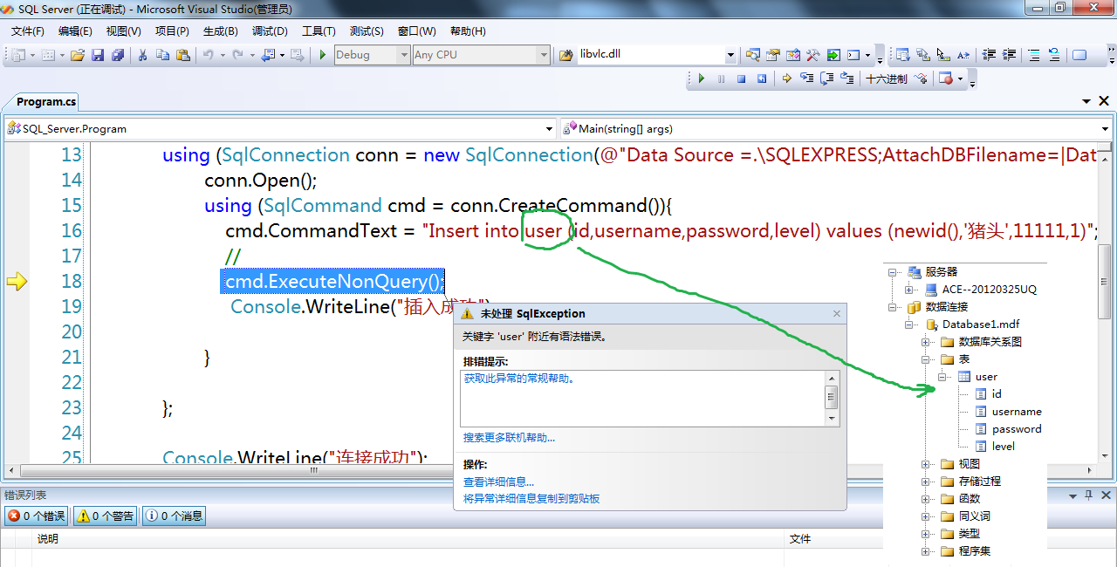Click the Step Out icon
Viewport: 1117px width, 567px height.
pyautogui.click(x=846, y=79)
